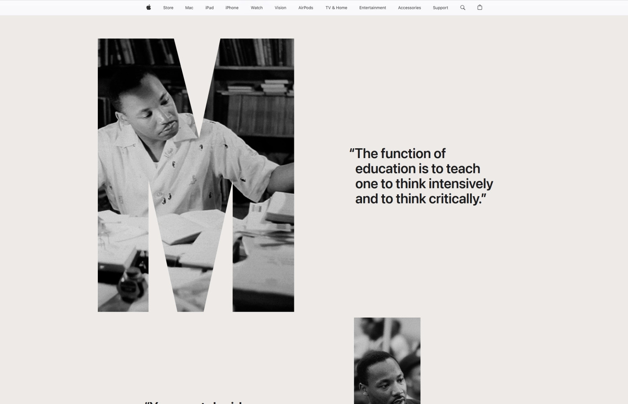Click the partially visible quote at the bottom
The height and width of the screenshot is (404, 628).
click(x=194, y=401)
